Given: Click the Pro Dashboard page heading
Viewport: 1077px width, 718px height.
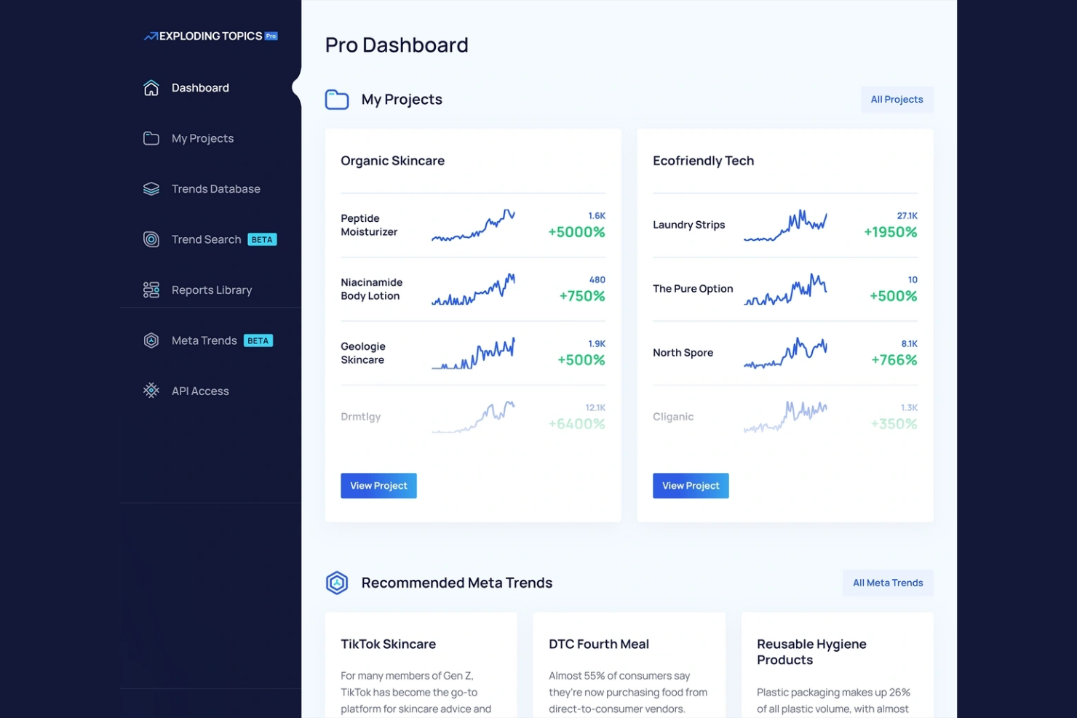Looking at the screenshot, I should click(x=397, y=45).
